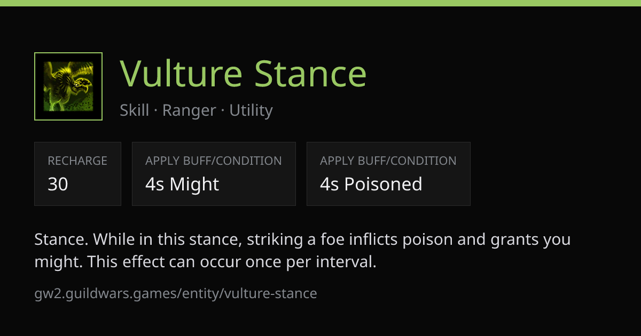Click the Utility category label
Screen dimensions: 641x336
coord(251,110)
